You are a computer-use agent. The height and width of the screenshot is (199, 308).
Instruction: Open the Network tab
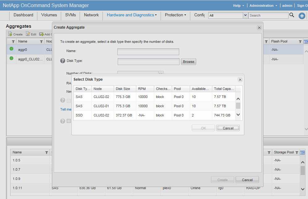tap(91, 15)
